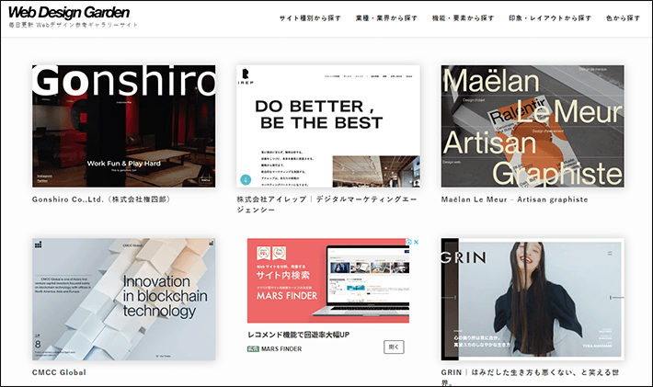Screen dimensions: 653x387
Task: Open the Maëlan Le Meur Artisan Graphiste thumbnail
Action: pos(533,126)
